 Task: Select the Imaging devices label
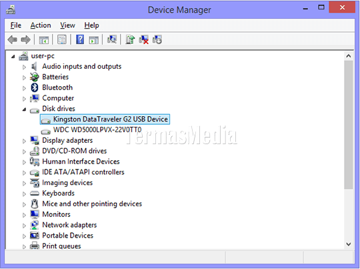pos(67,183)
